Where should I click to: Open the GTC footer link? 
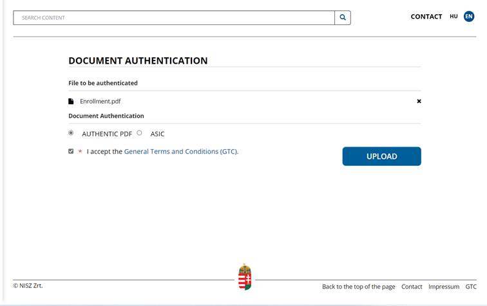click(471, 287)
